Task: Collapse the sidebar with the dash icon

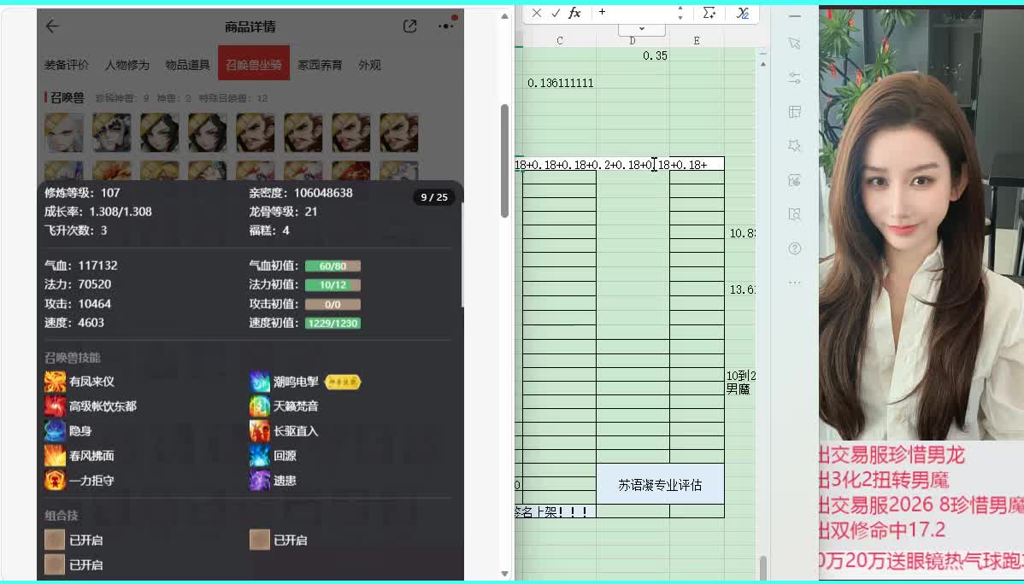Action: [795, 15]
